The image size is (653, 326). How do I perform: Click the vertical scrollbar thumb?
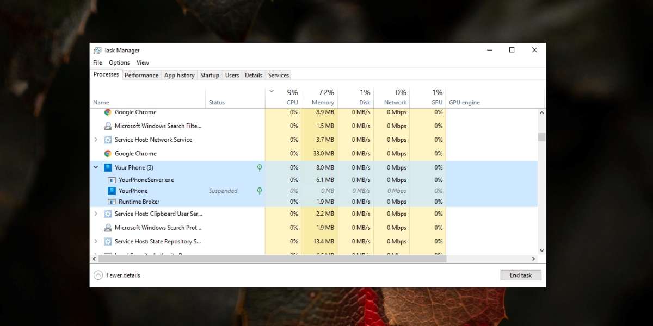click(x=541, y=137)
